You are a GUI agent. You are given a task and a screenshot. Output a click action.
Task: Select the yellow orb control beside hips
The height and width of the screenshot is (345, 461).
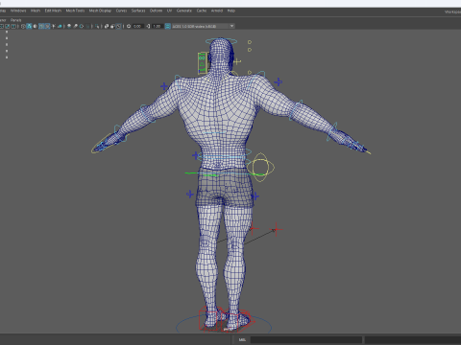[260, 168]
